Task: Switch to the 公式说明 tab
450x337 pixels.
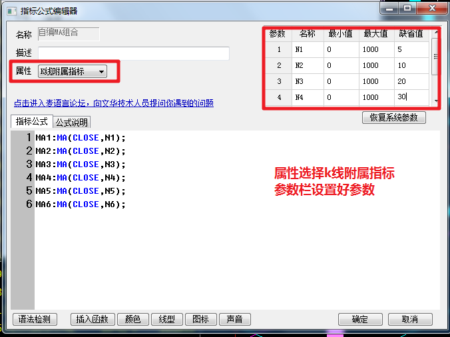Action: [x=71, y=123]
